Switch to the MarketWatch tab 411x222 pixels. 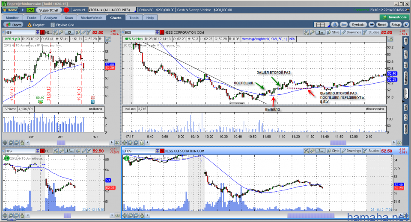(91, 18)
